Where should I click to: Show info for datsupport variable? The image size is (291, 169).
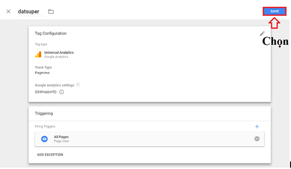tap(62, 92)
